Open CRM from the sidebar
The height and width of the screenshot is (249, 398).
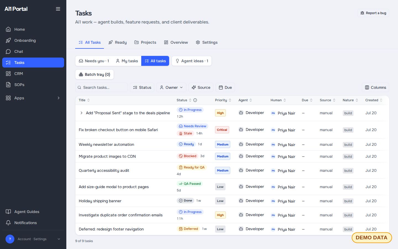(x=33, y=74)
